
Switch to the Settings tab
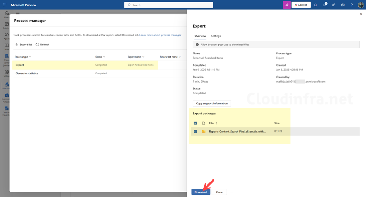click(x=216, y=36)
